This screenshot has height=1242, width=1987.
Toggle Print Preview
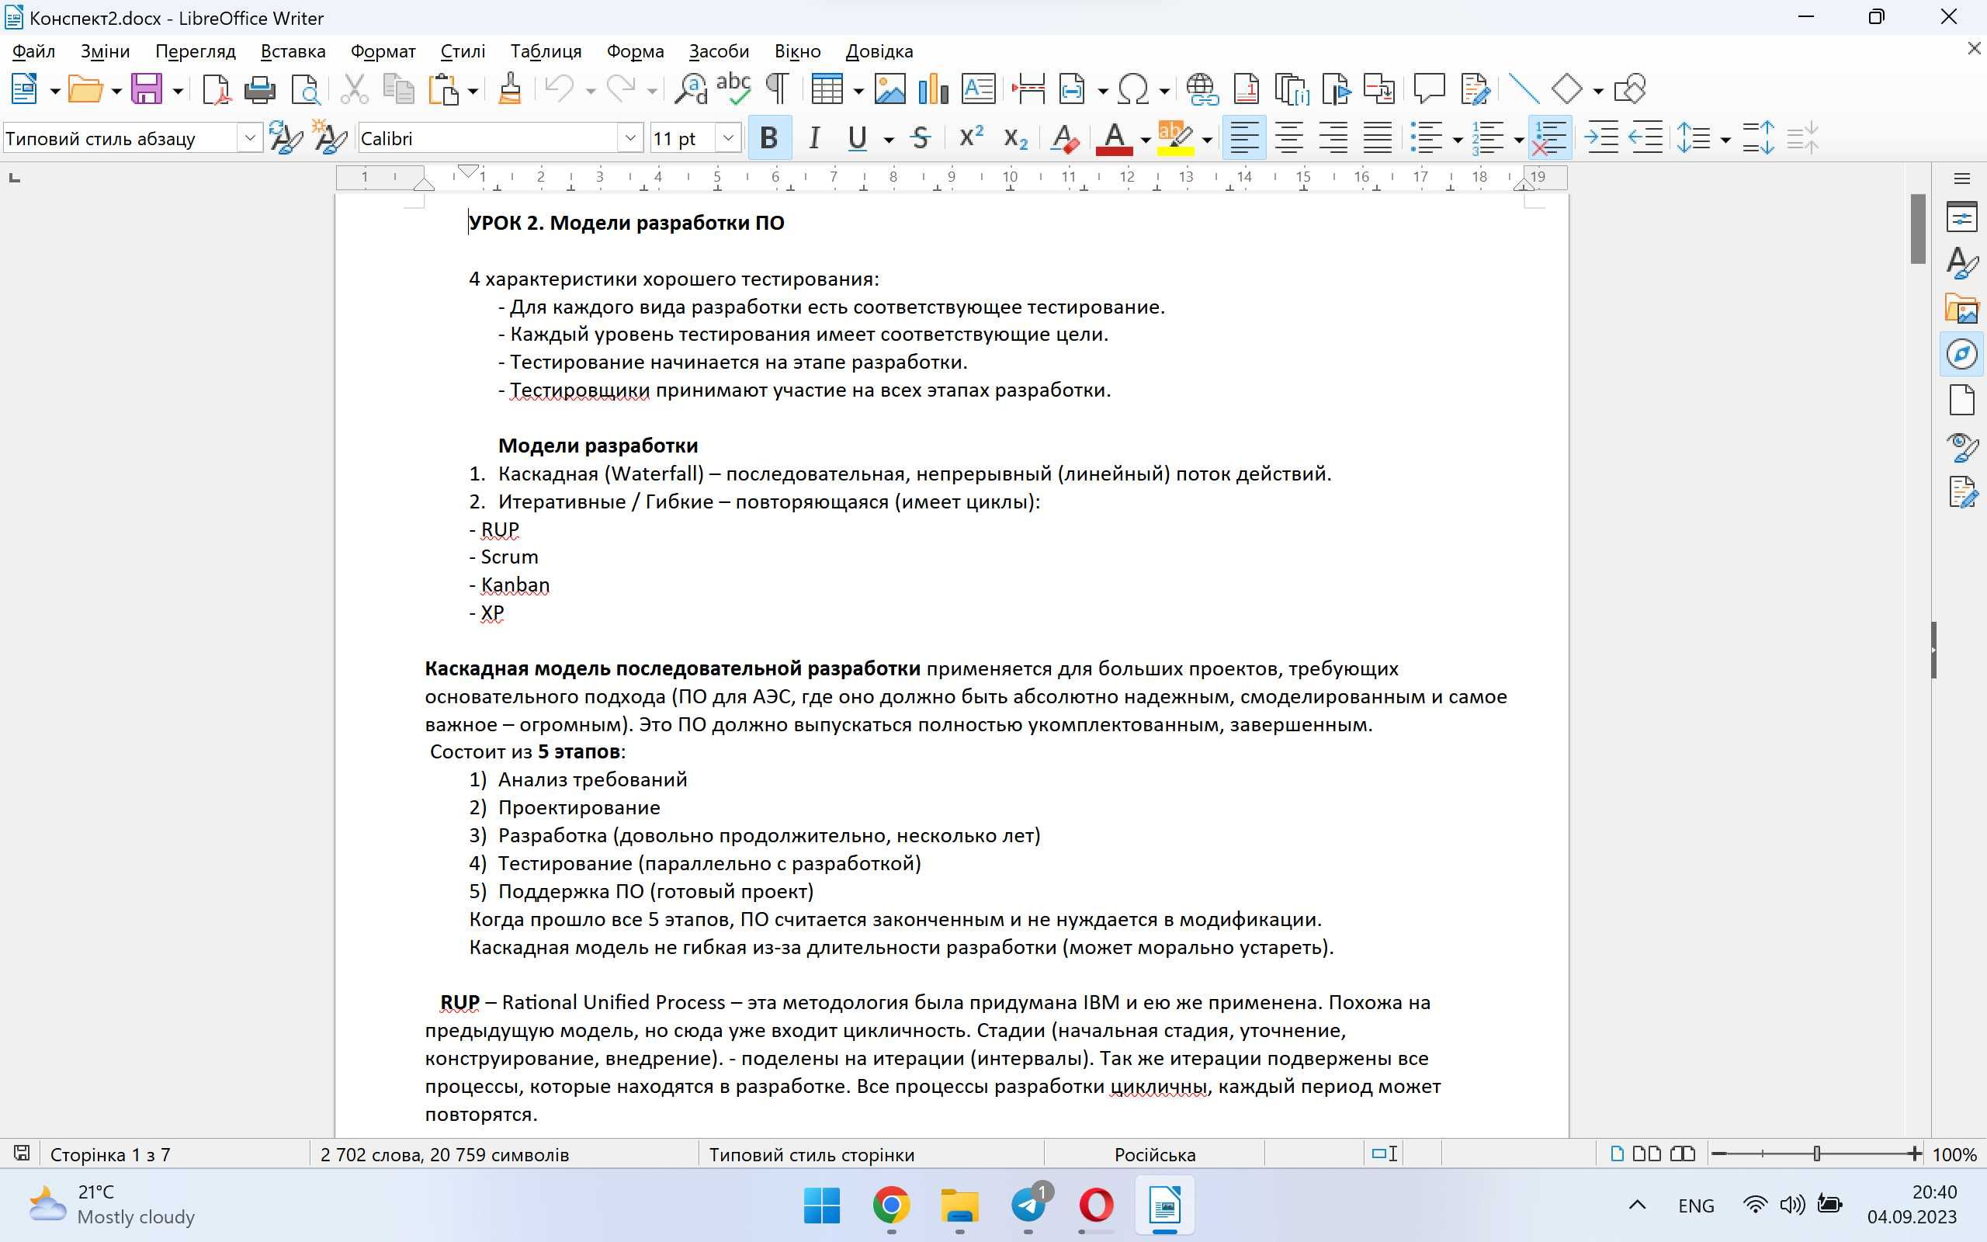point(306,88)
